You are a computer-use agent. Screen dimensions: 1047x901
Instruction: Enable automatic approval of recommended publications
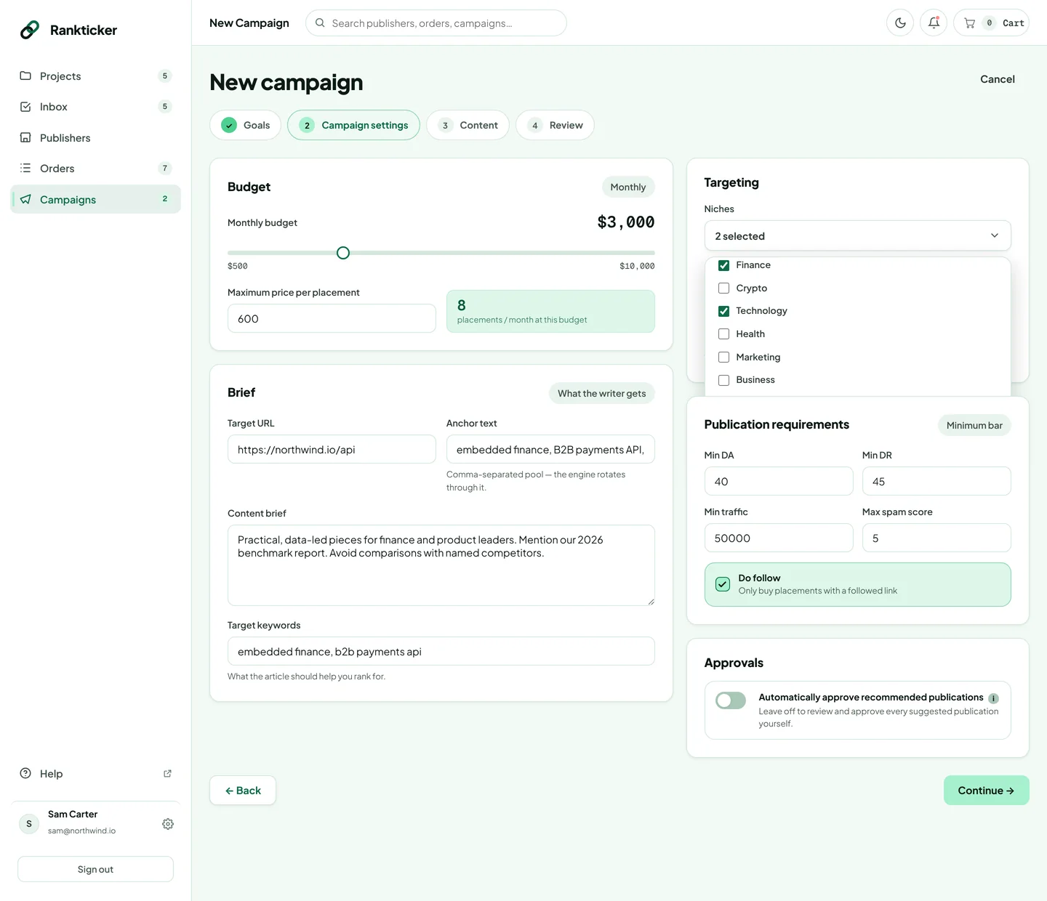pos(731,700)
